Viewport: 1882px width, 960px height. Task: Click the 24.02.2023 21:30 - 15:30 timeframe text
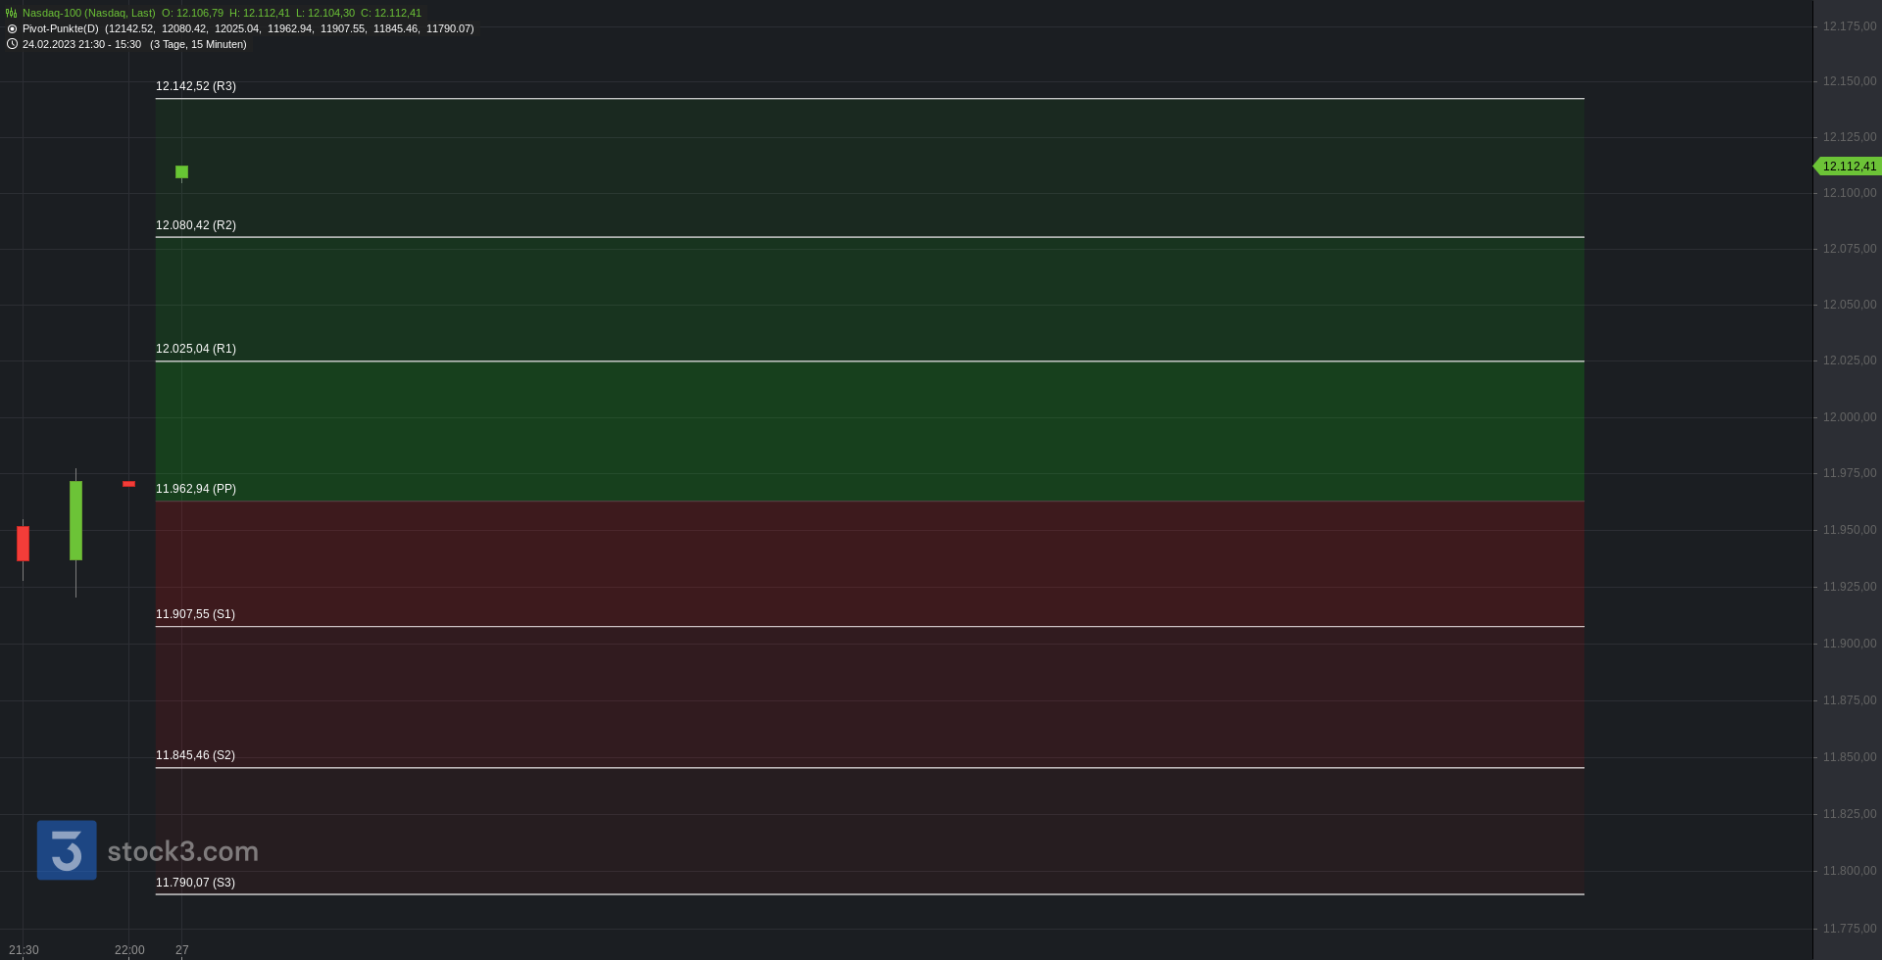pos(81,44)
